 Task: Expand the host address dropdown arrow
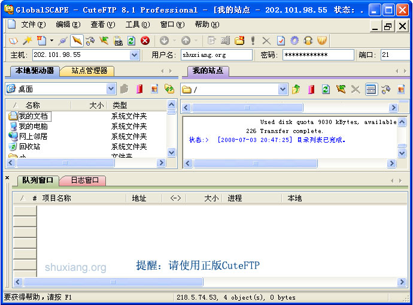pos(135,55)
